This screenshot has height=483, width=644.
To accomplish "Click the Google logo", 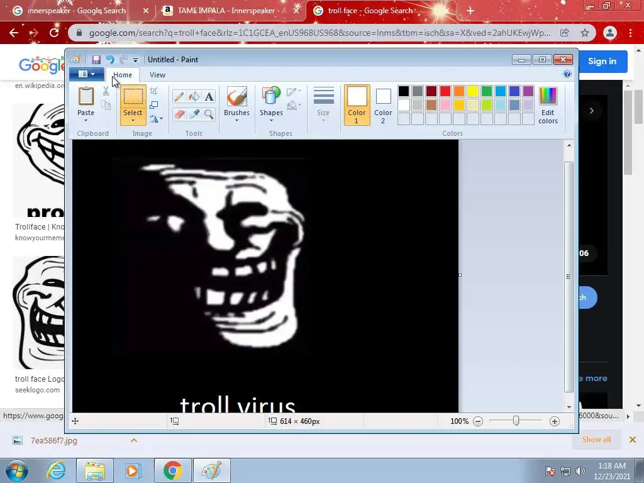I will pyautogui.click(x=42, y=65).
